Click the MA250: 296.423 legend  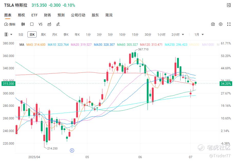pos(176,45)
